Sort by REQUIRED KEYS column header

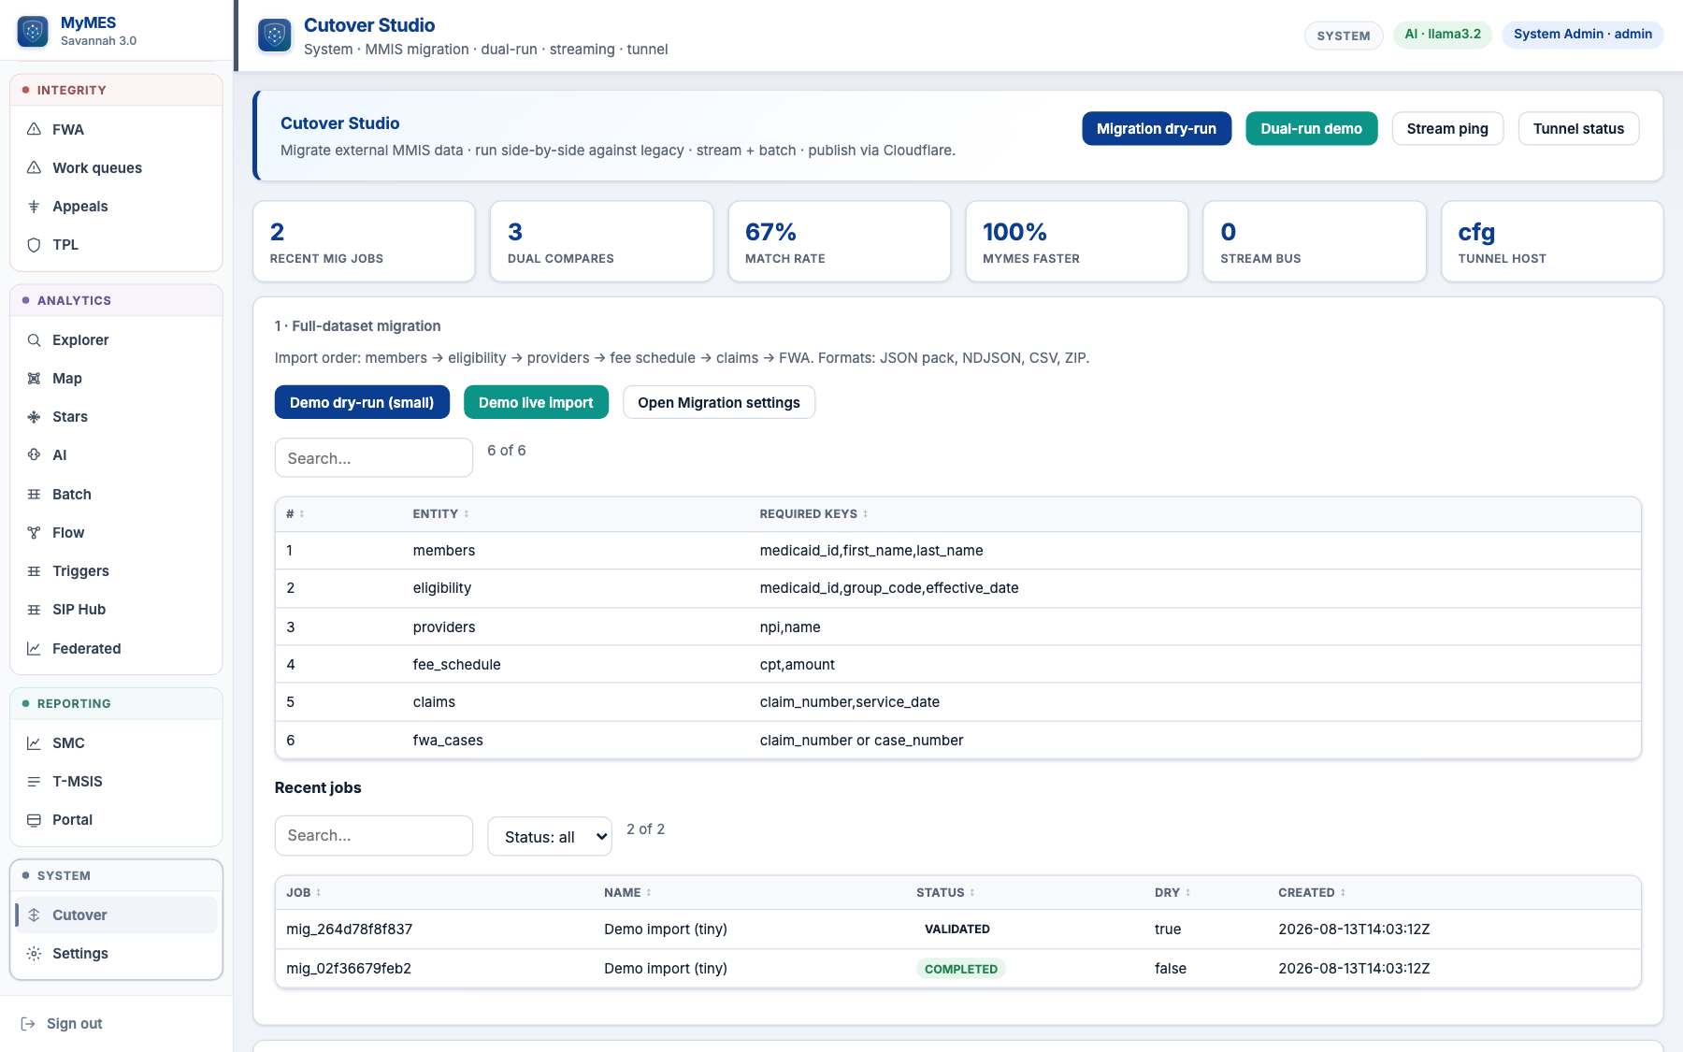tap(813, 513)
